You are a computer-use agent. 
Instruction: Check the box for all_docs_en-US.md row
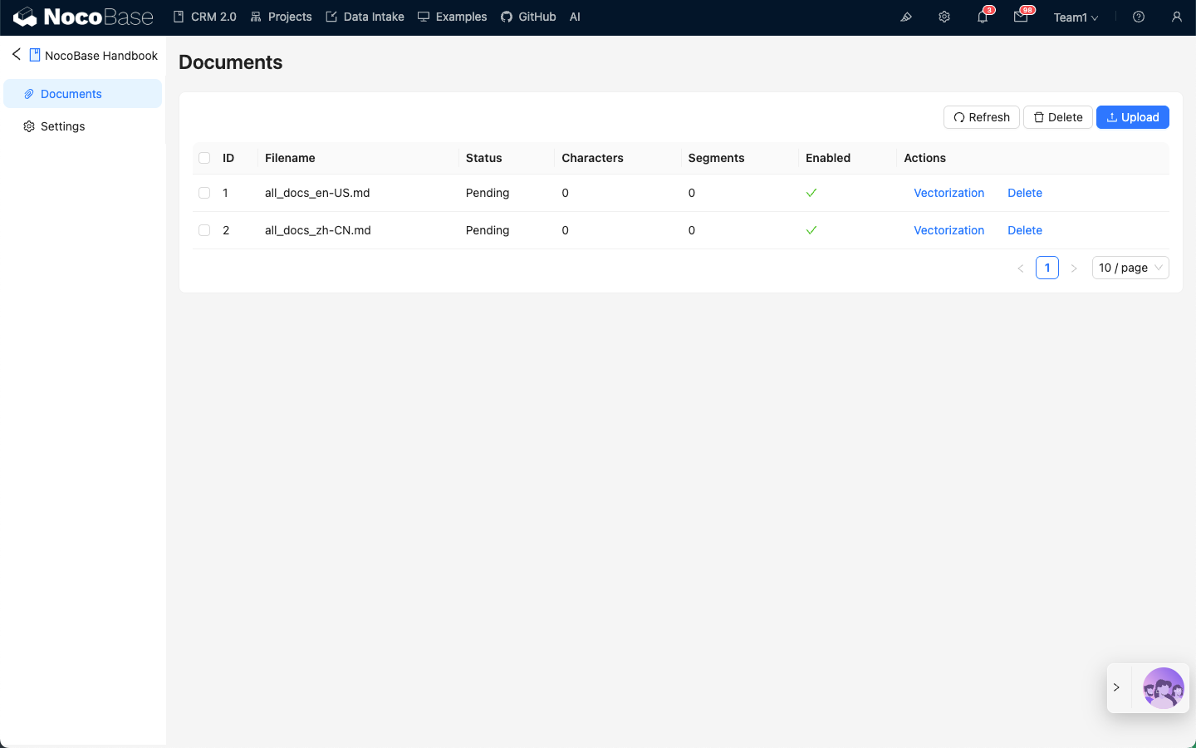[x=204, y=193]
